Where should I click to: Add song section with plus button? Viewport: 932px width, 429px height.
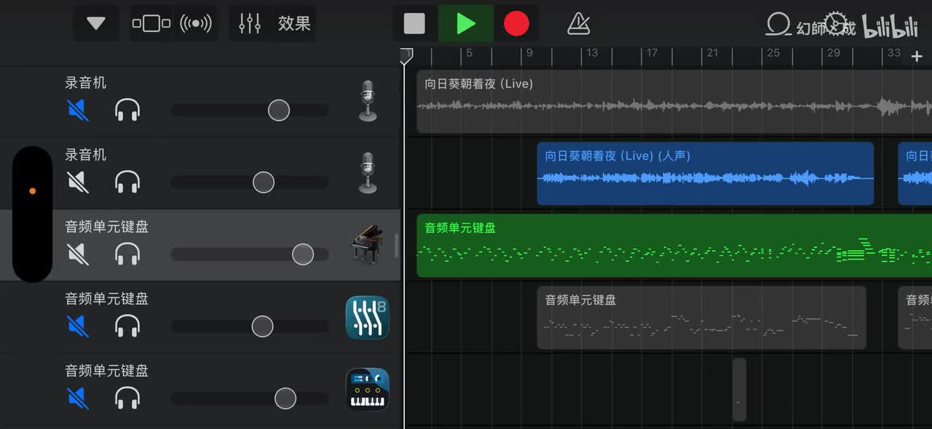(917, 56)
